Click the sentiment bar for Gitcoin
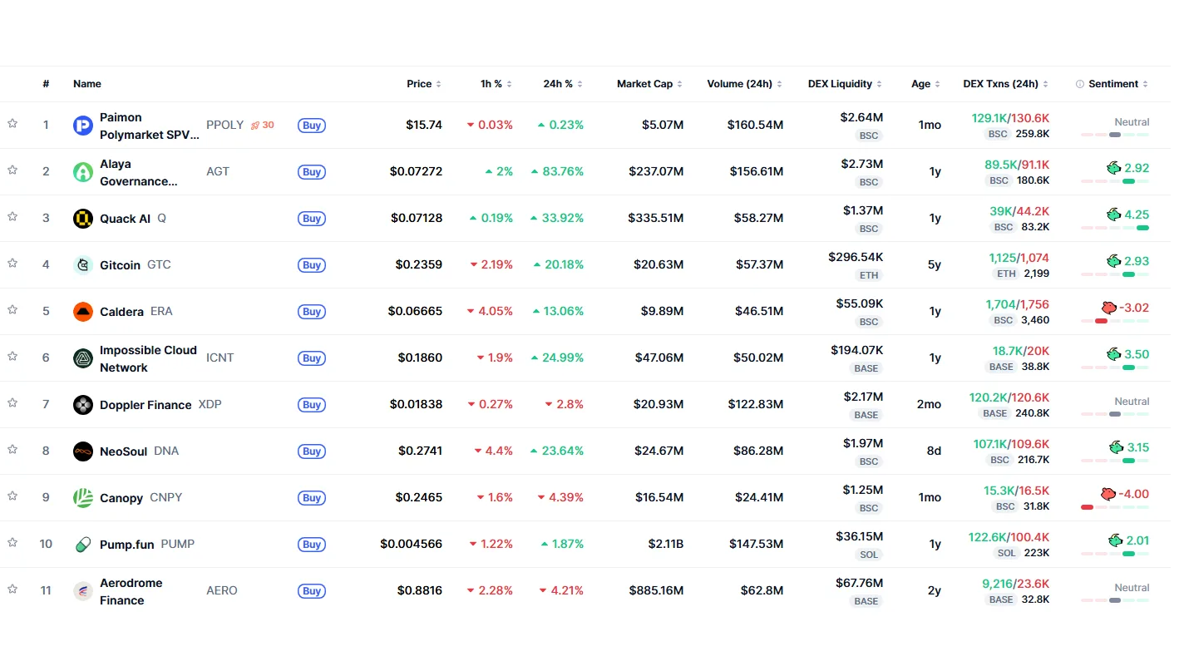1184x666 pixels. 1115,274
